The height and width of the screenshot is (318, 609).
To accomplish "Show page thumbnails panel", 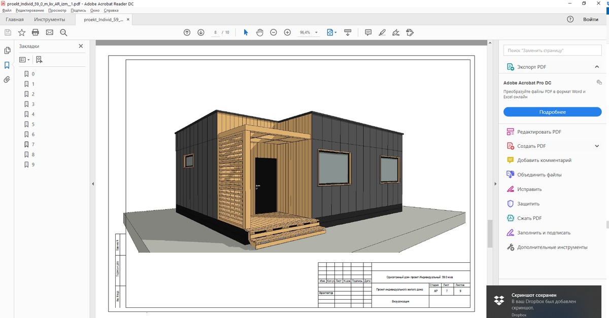I will [x=7, y=51].
